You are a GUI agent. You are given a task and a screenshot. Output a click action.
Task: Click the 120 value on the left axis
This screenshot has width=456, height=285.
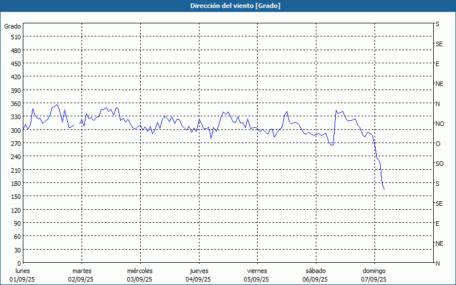16,210
